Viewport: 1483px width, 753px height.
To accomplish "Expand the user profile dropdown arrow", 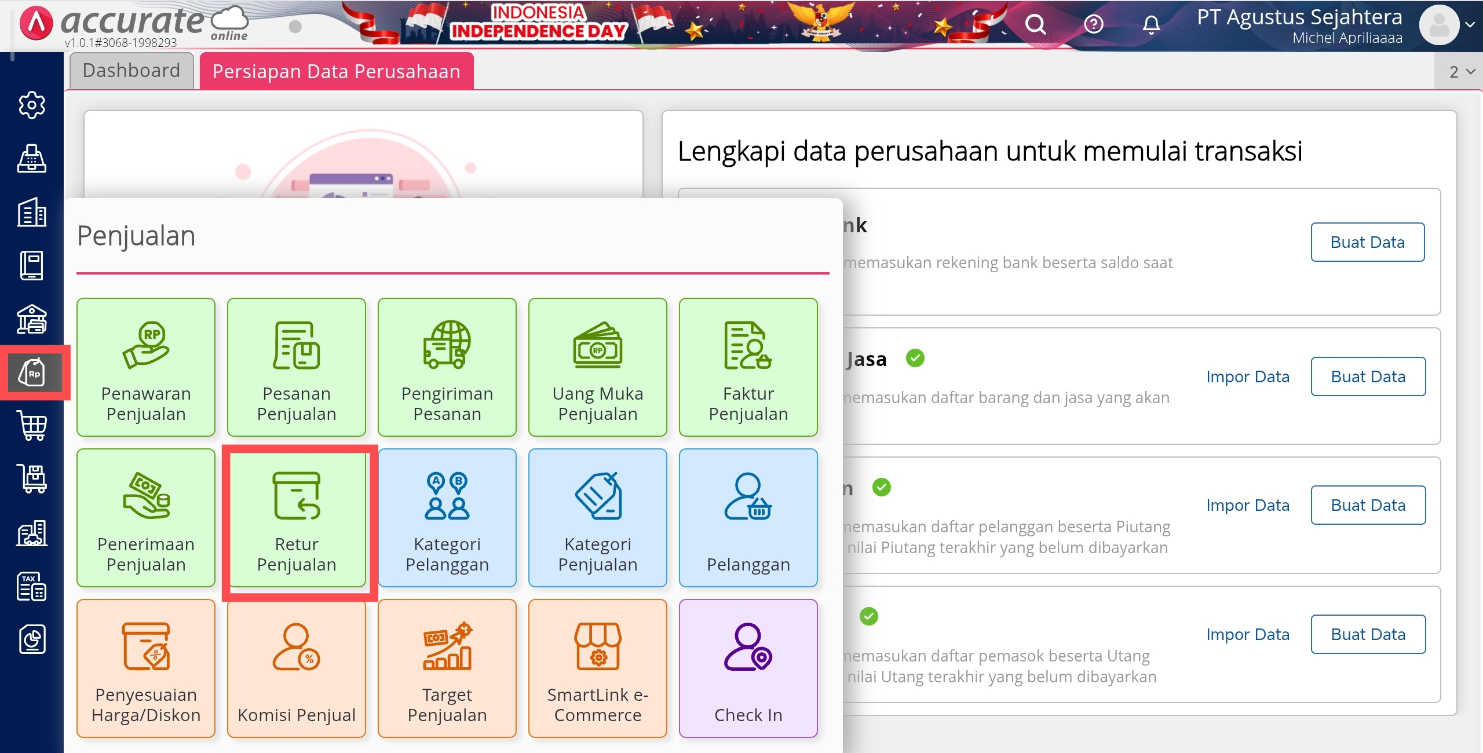I will [1470, 25].
